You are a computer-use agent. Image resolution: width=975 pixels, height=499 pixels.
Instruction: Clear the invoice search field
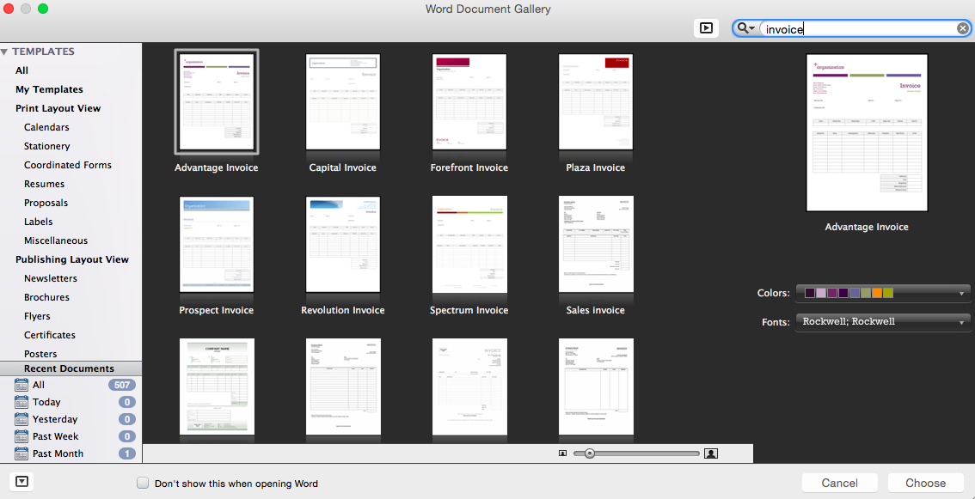tap(962, 27)
